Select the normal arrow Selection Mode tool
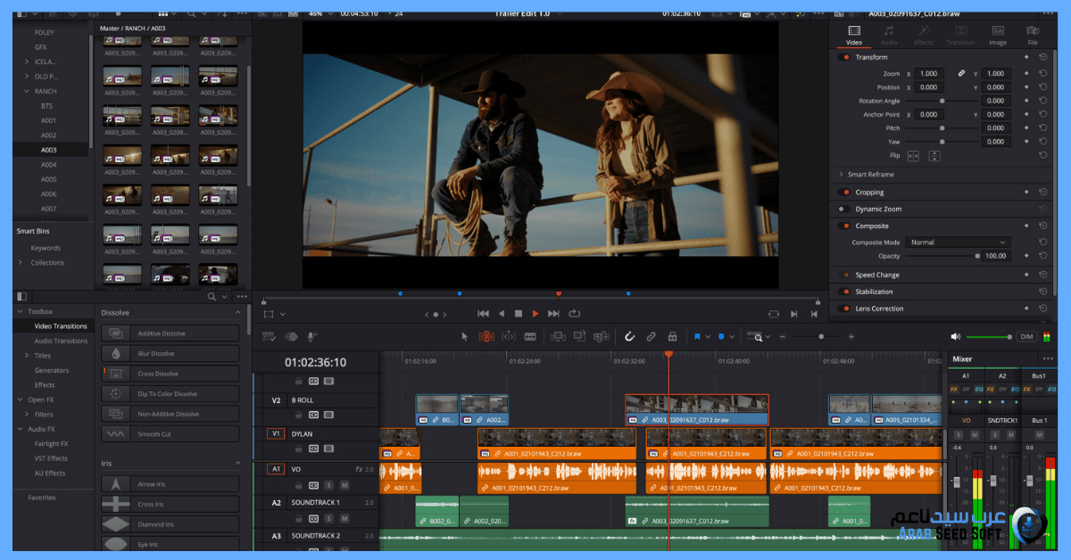The image size is (1071, 560). click(x=465, y=336)
